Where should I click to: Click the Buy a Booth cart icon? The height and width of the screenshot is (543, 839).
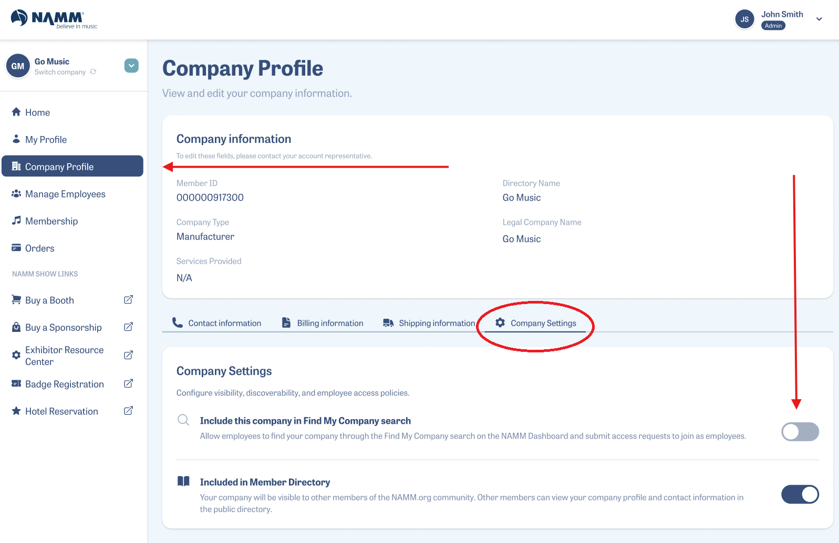tap(16, 300)
